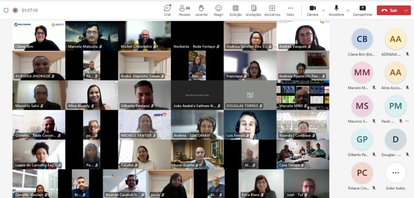Image resolution: width=414 pixels, height=198 pixels.
Task: Open dropdown arrow beside Sair
Action: pyautogui.click(x=406, y=10)
